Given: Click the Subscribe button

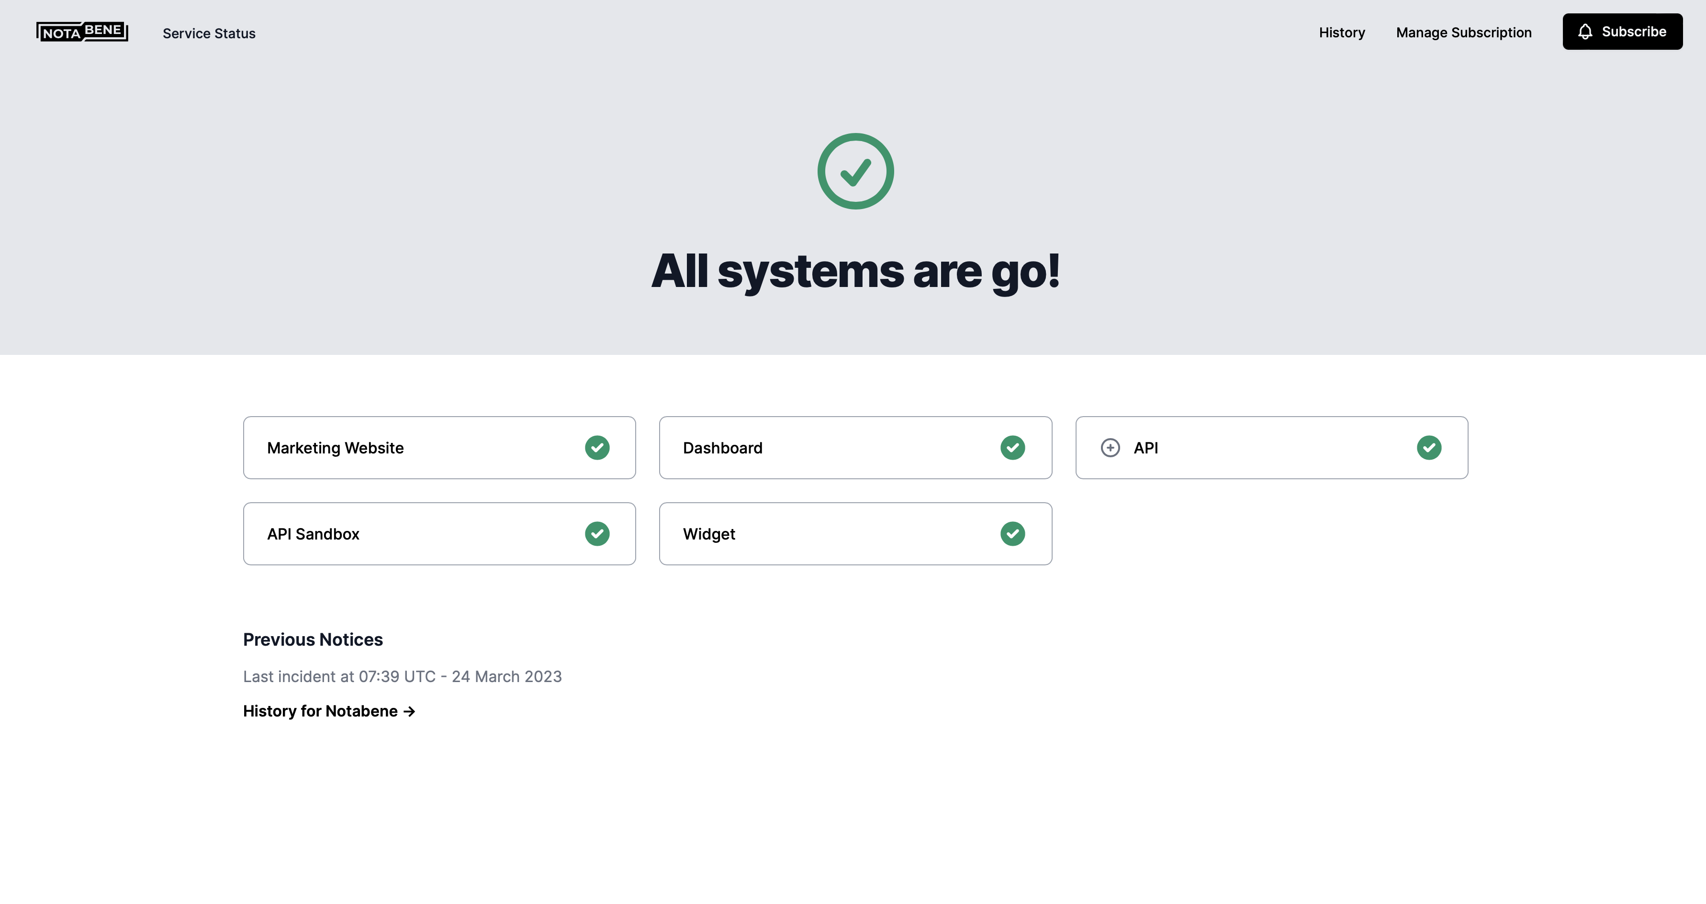Looking at the screenshot, I should [1622, 31].
